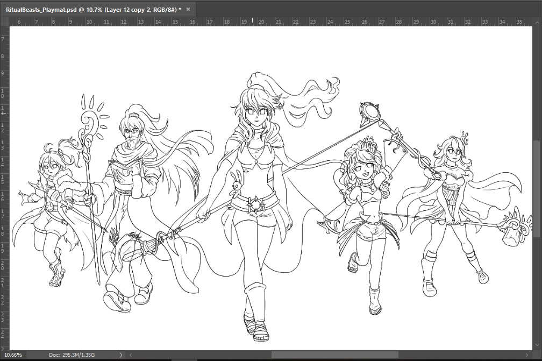Click the vertical scrollbar up arrow

coord(538,22)
